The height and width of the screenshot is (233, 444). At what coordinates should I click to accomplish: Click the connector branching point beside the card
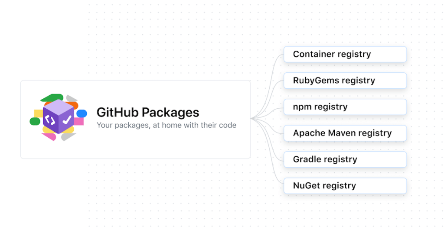click(253, 119)
